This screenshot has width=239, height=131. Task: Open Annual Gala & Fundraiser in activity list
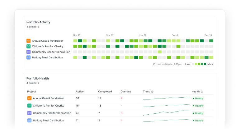point(47,41)
